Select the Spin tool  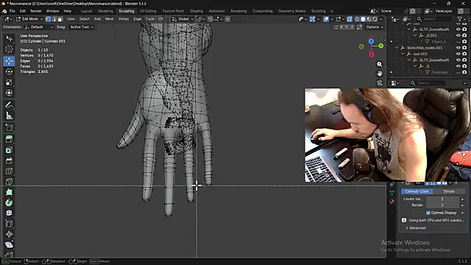(9, 203)
